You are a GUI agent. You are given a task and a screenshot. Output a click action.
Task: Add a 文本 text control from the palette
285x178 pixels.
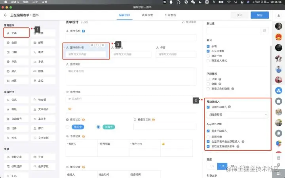16,33
